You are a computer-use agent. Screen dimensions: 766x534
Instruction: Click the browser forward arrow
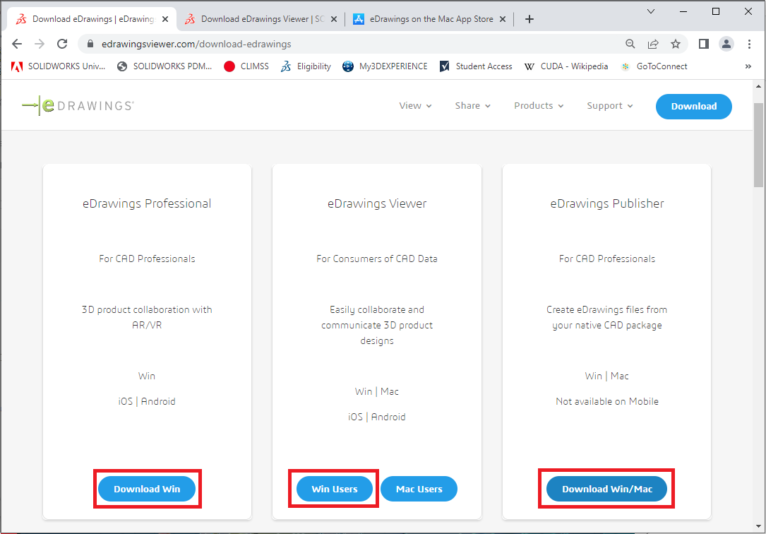[40, 44]
